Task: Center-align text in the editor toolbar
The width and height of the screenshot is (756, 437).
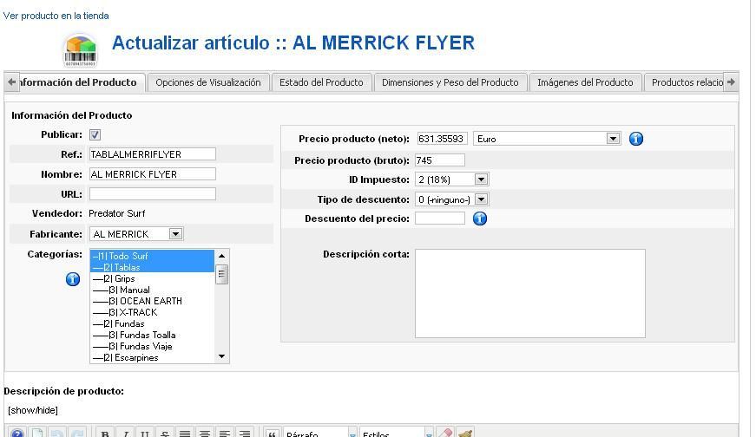Action: click(205, 434)
